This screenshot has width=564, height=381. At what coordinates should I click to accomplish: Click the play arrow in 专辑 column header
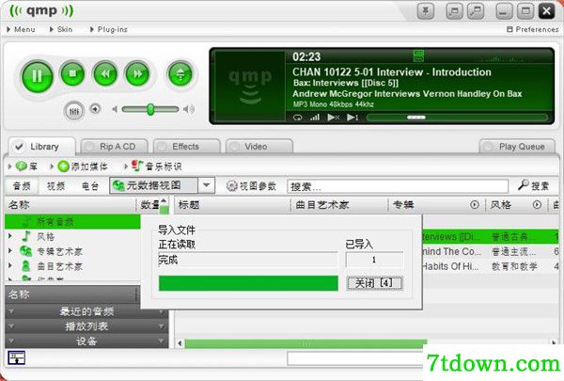click(x=475, y=205)
